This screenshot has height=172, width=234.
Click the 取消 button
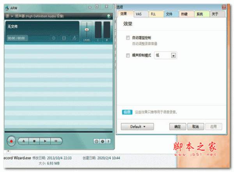(x=196, y=127)
